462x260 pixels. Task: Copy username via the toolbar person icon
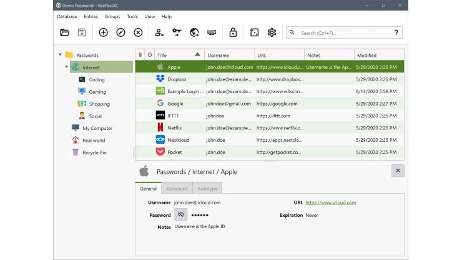pyautogui.click(x=159, y=32)
